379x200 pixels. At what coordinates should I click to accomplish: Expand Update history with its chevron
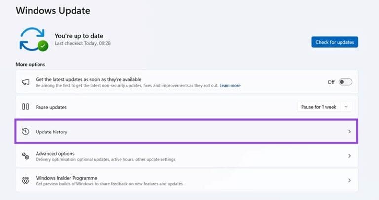pyautogui.click(x=349, y=132)
